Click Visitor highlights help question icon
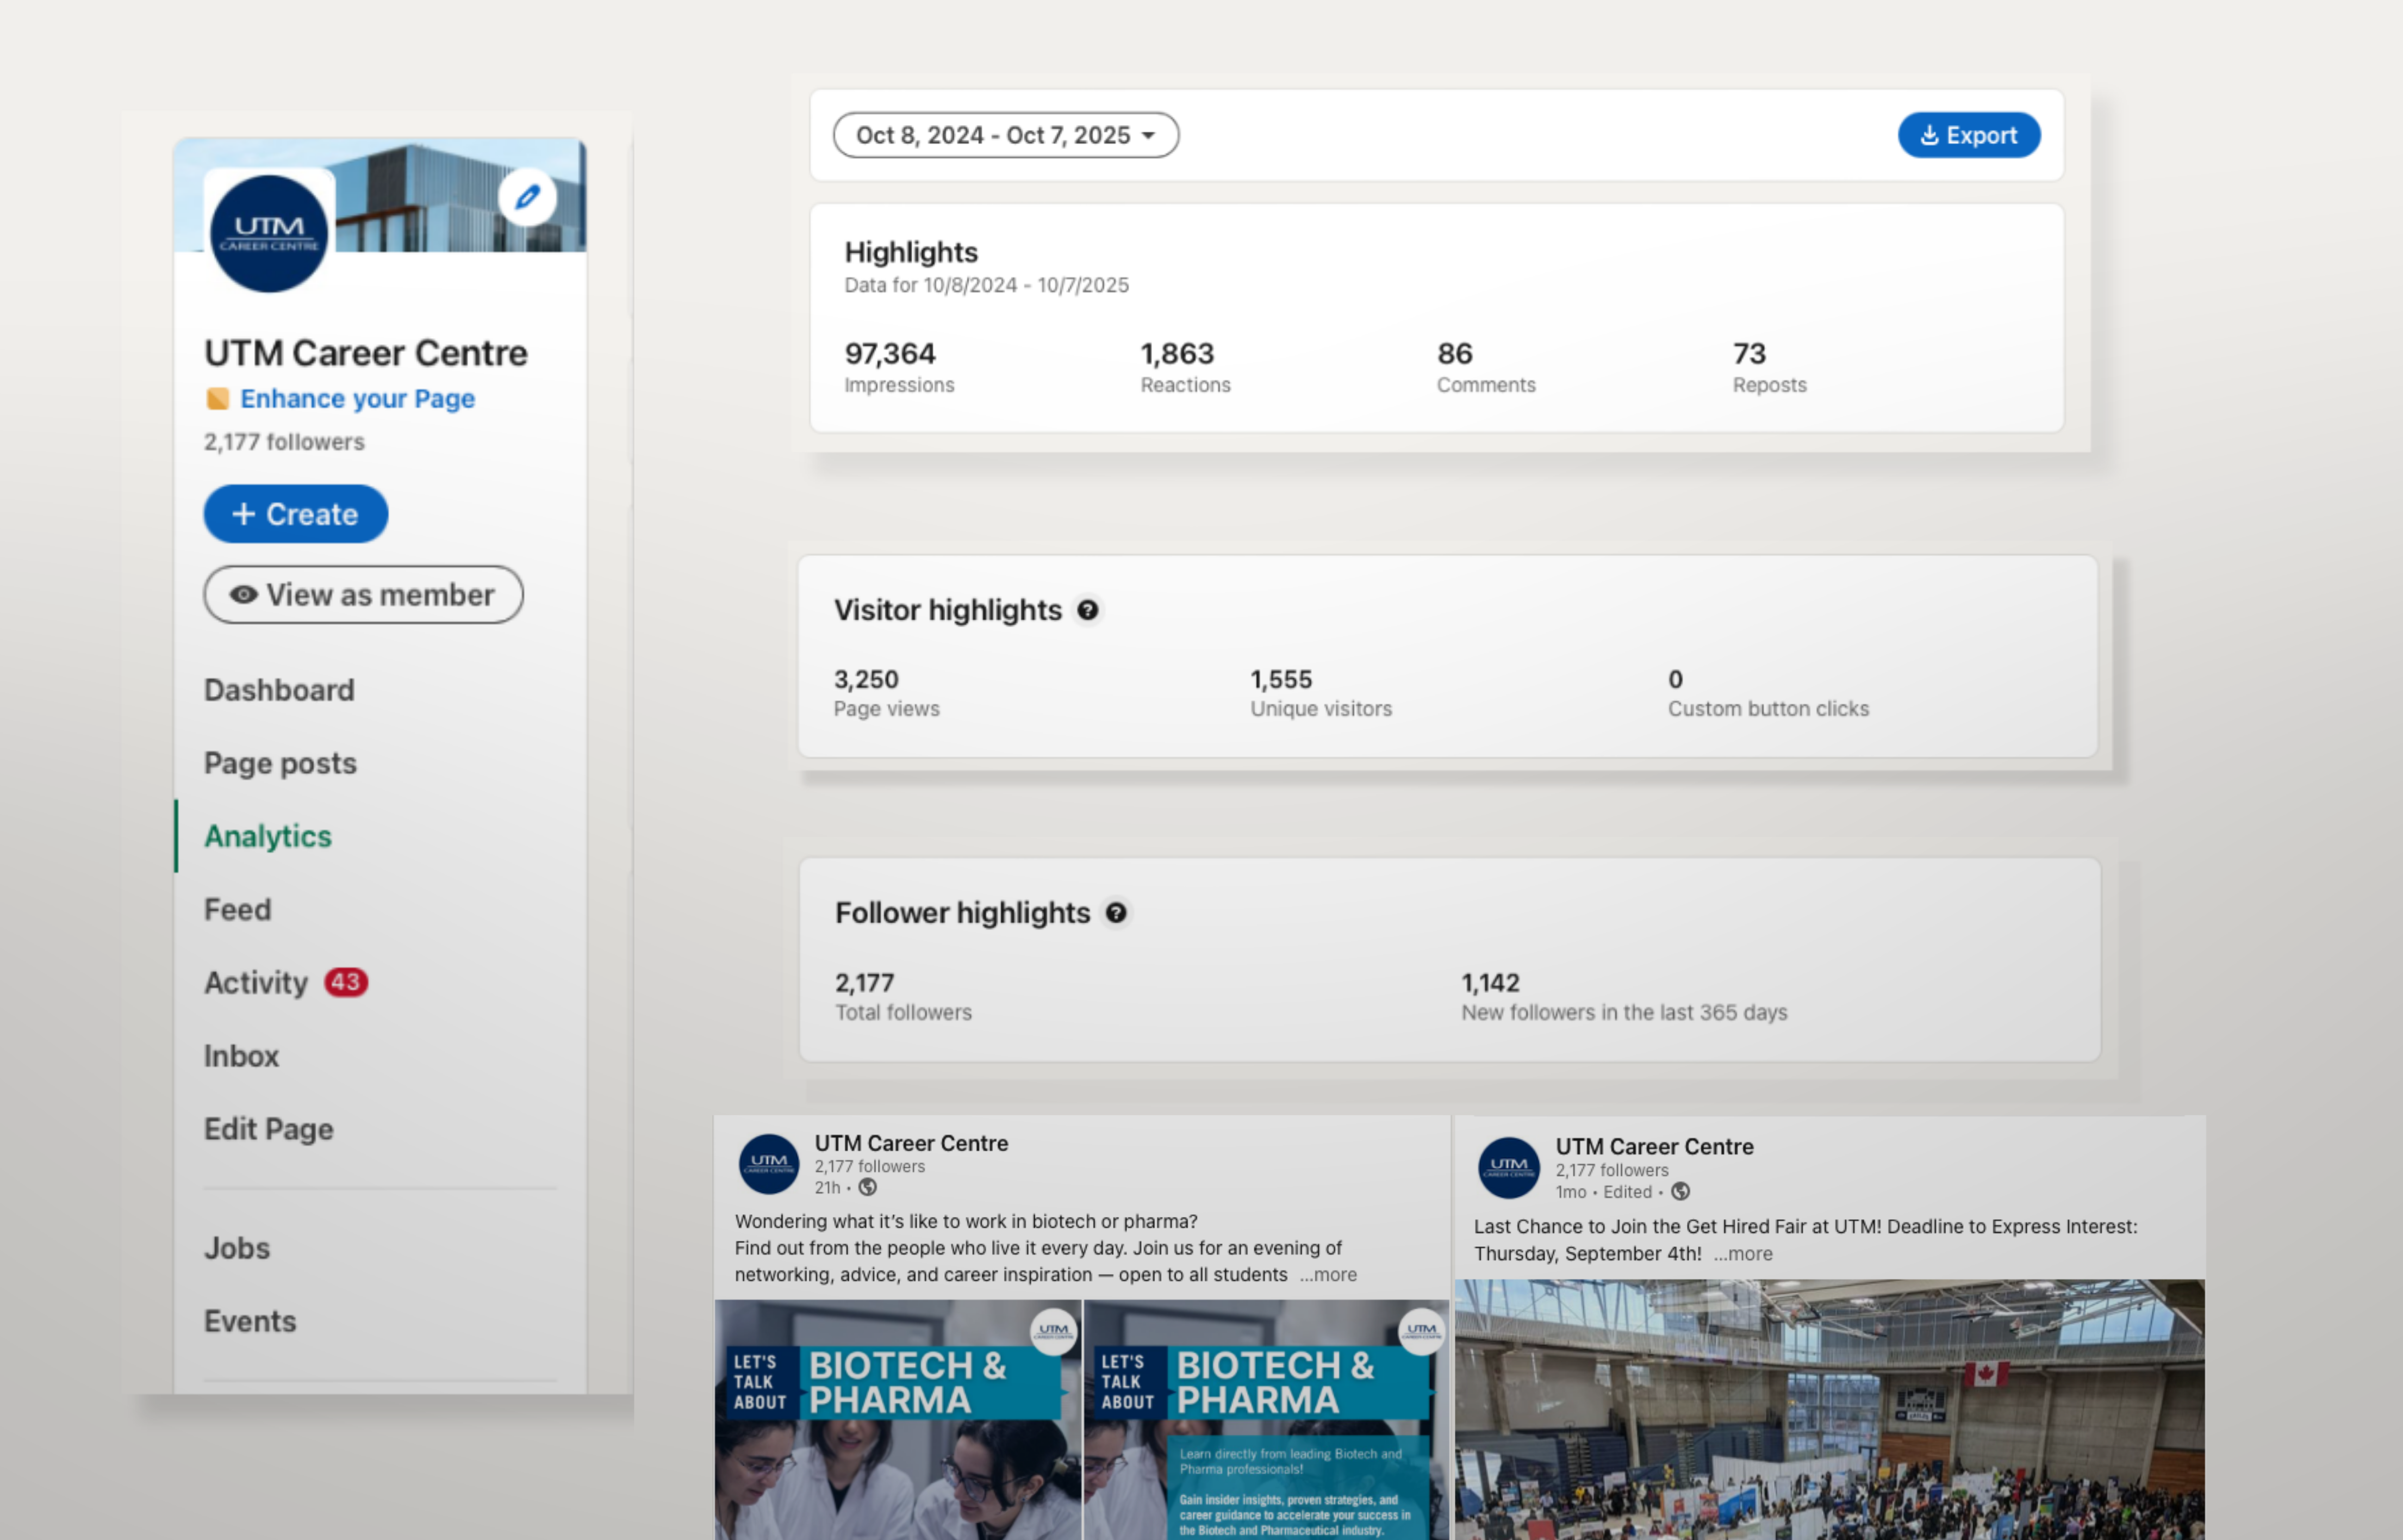The width and height of the screenshot is (2403, 1540). click(x=1087, y=610)
